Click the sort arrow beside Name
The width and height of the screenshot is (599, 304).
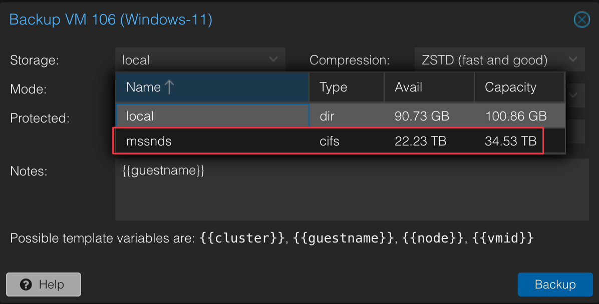pyautogui.click(x=169, y=87)
